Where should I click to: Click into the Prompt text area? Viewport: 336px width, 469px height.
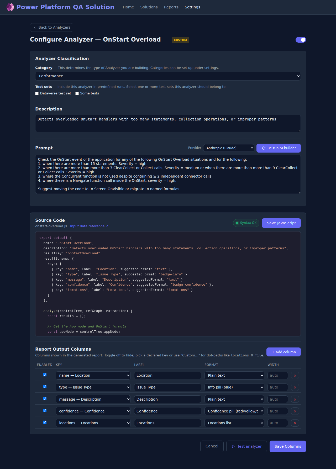(168, 174)
